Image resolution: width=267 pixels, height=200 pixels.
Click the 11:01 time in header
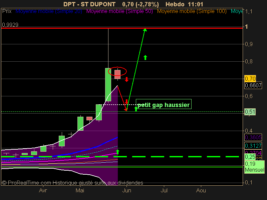click(196, 4)
